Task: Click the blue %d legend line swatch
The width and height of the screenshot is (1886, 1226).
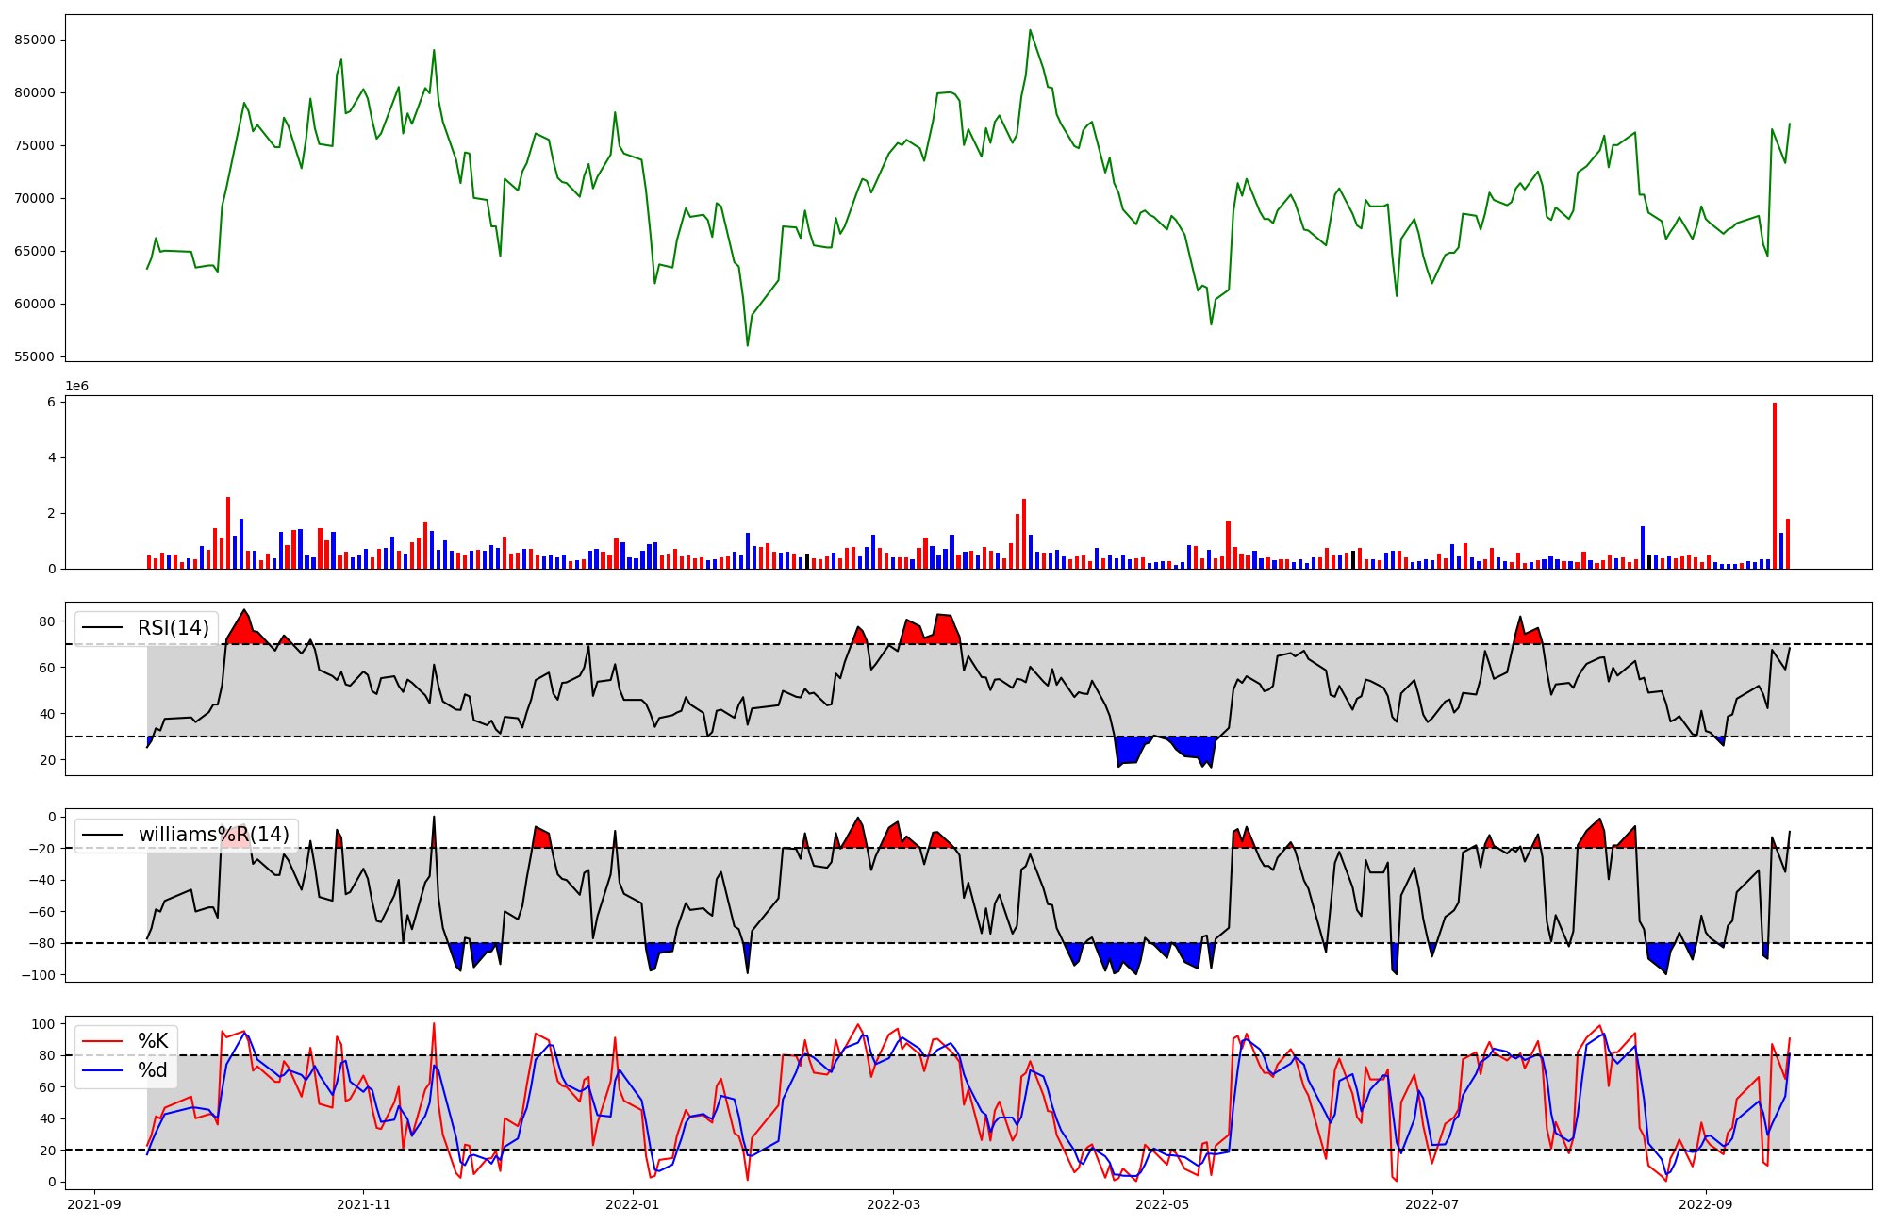Action: pos(104,1070)
